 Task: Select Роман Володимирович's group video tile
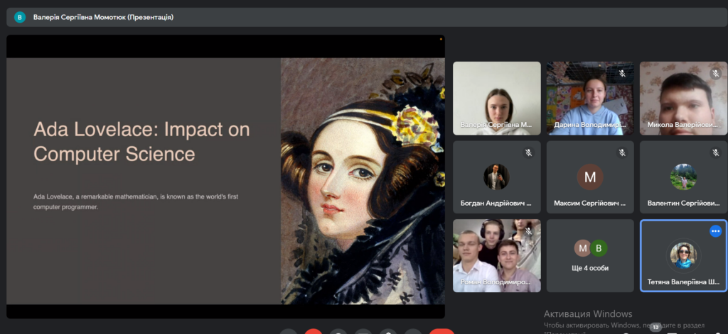[496, 255]
